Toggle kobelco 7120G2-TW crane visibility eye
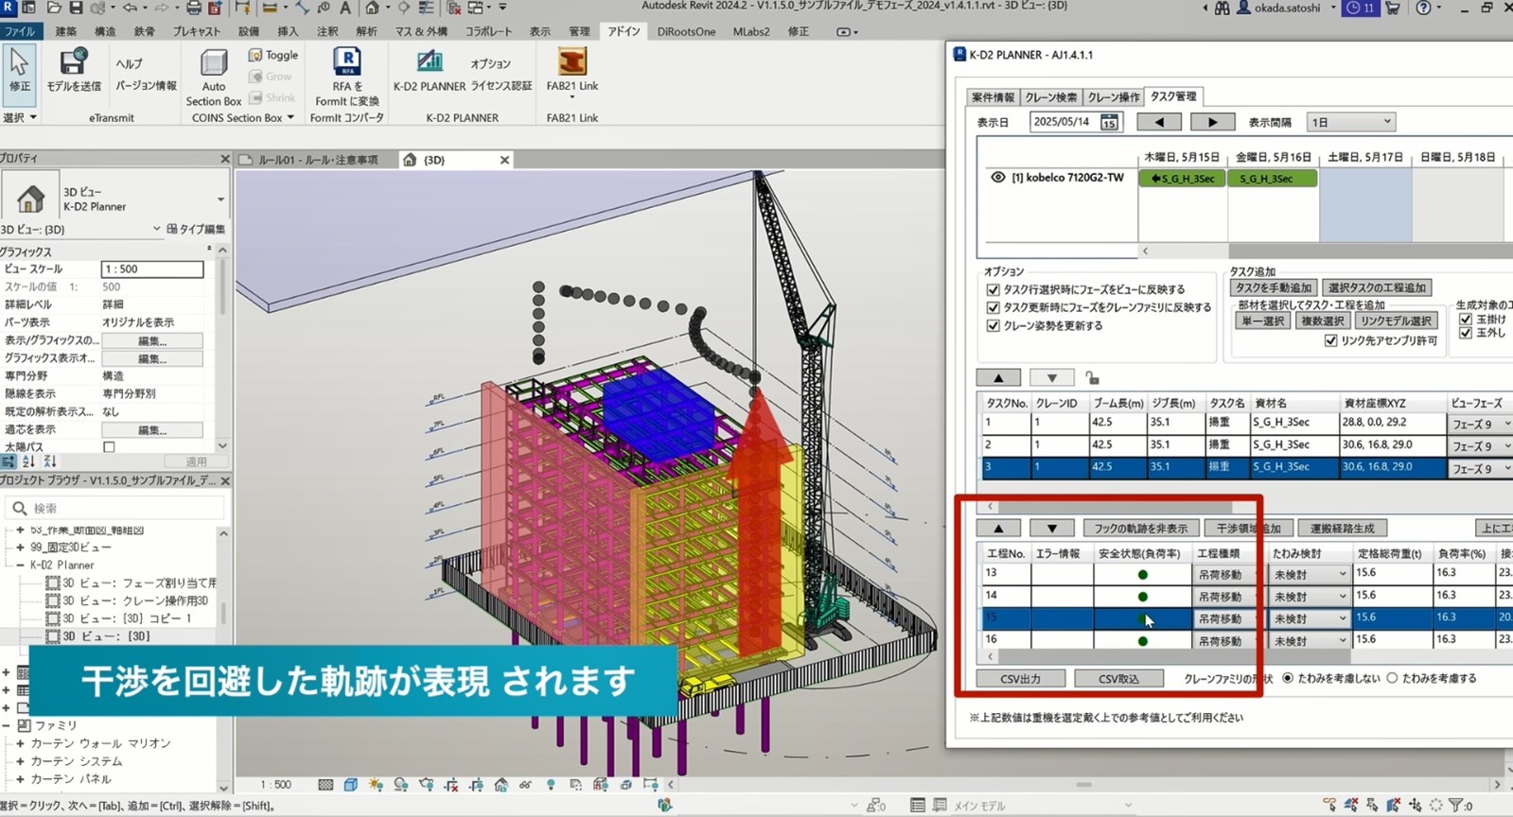 click(x=997, y=177)
